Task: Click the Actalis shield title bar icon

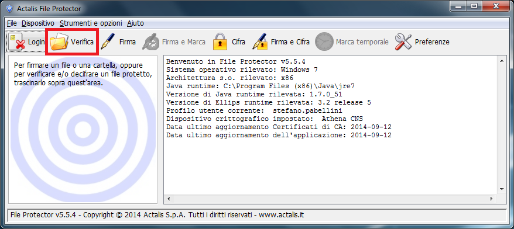Action: 9,9
